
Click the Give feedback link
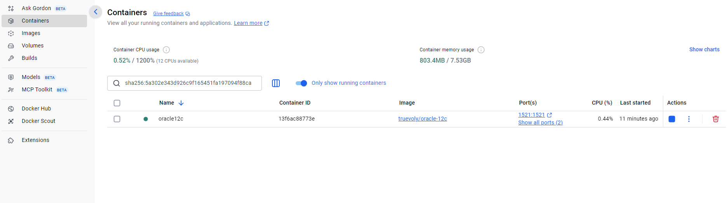click(x=168, y=14)
